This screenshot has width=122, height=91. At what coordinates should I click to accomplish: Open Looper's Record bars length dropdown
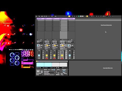[x=49, y=70]
